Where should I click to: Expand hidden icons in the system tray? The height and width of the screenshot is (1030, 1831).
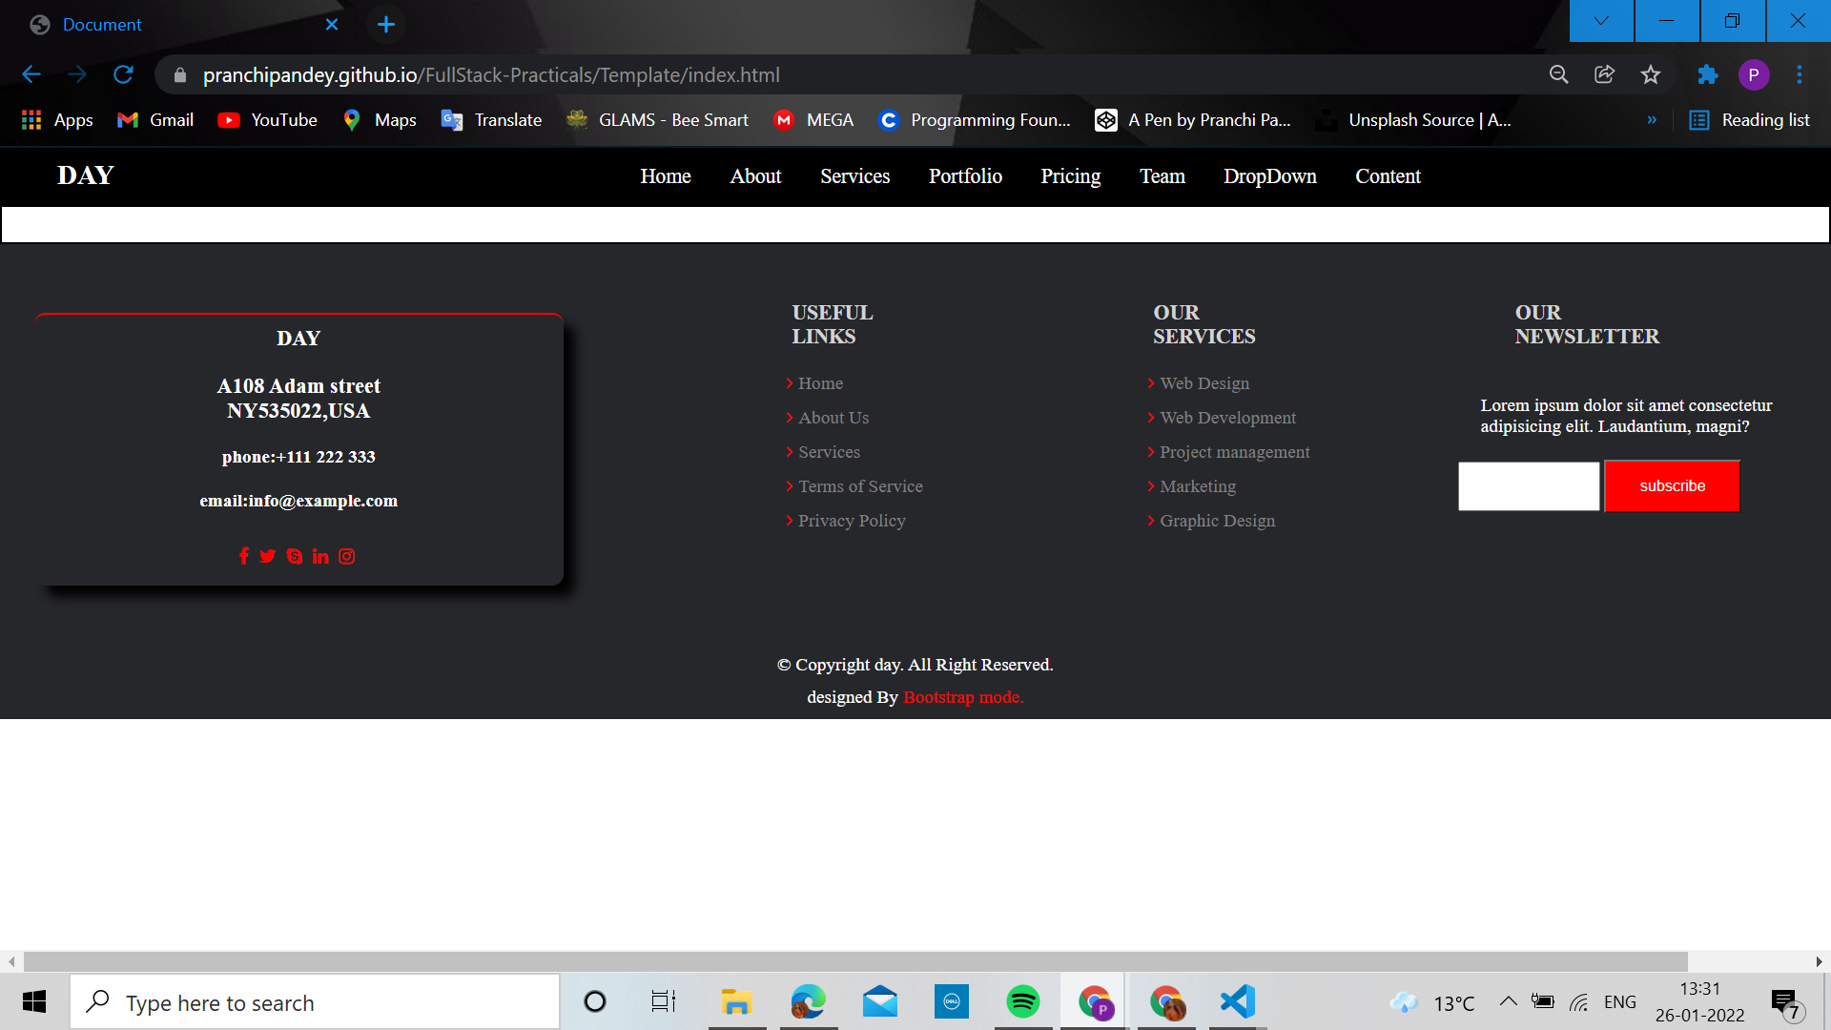1509,1001
